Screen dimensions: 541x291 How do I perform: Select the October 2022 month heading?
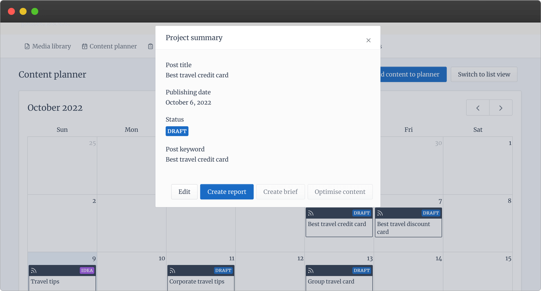point(55,108)
